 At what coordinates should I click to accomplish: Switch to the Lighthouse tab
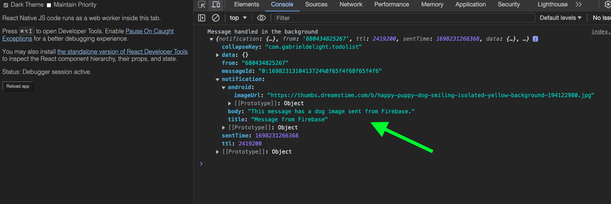tap(553, 4)
